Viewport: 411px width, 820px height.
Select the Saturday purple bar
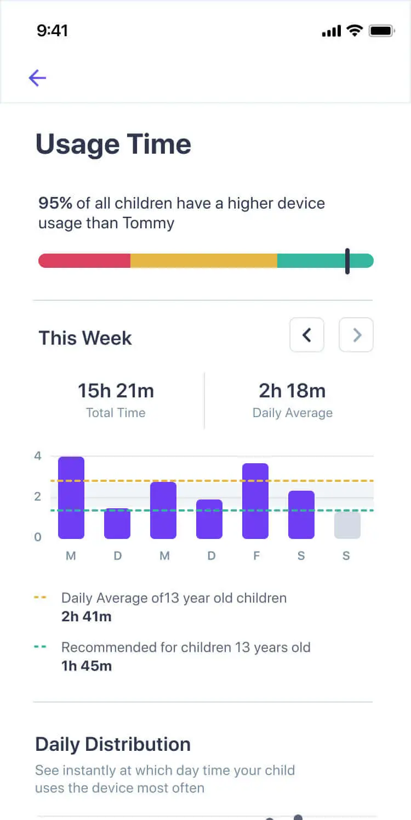301,514
